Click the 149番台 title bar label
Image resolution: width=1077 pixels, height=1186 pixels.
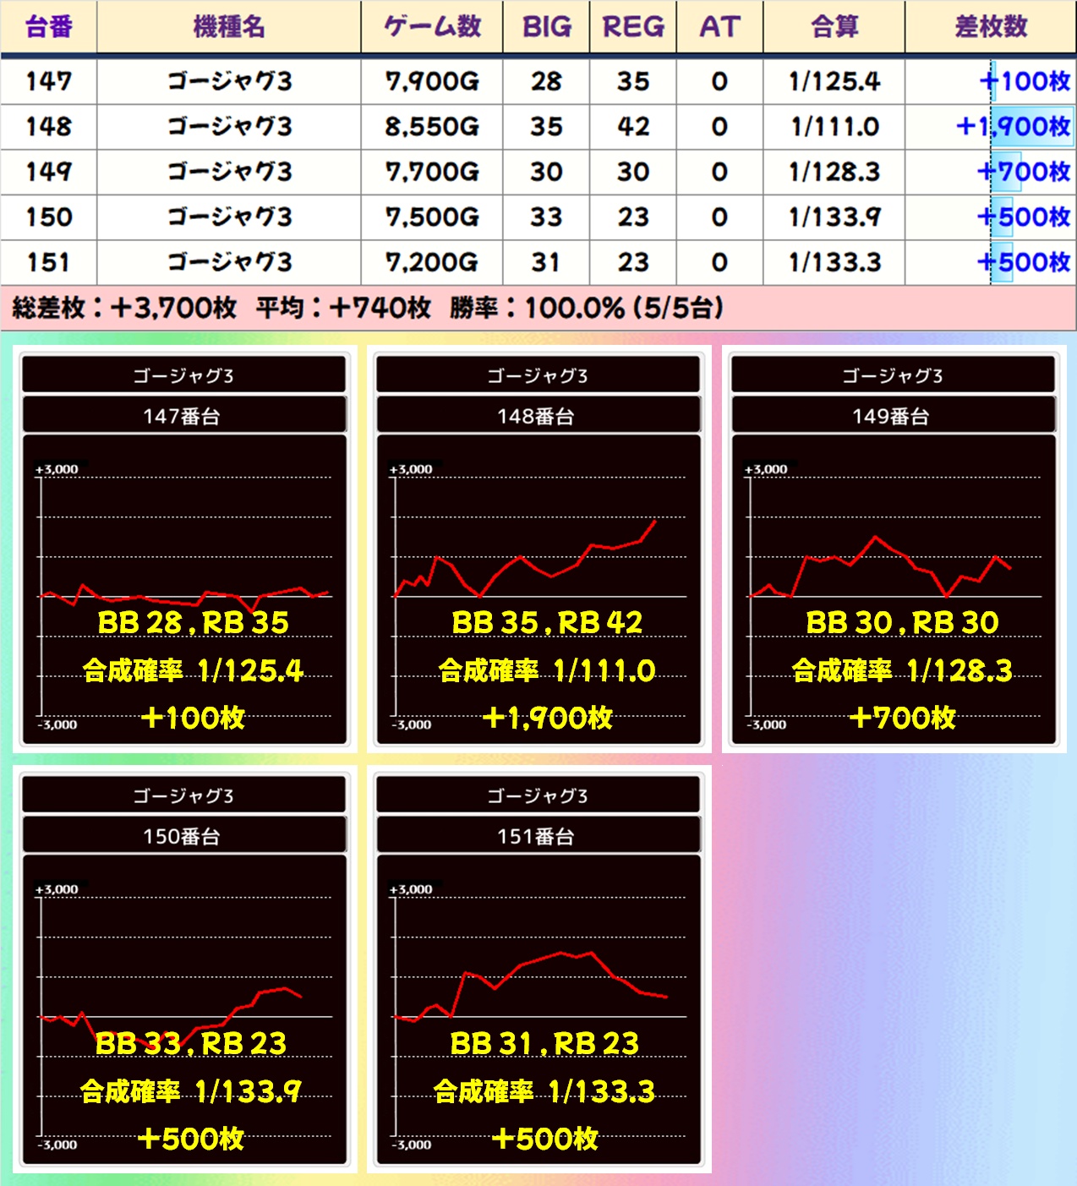[893, 416]
